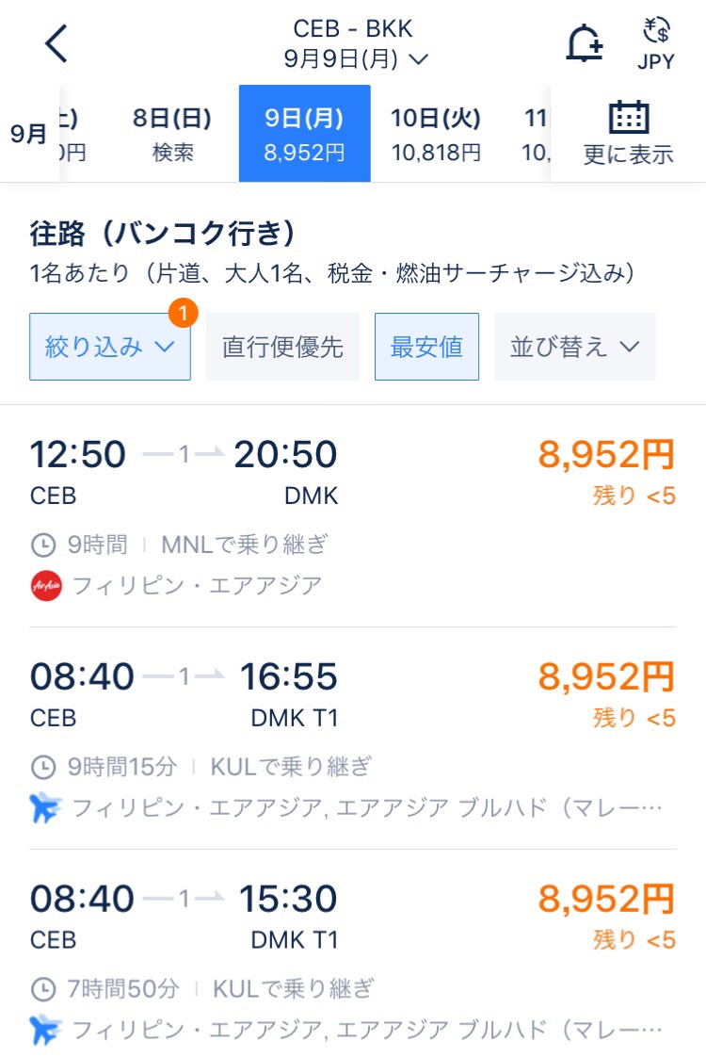Select the 8日(日) 検索 date tab
The height and width of the screenshot is (1057, 706).
172,133
